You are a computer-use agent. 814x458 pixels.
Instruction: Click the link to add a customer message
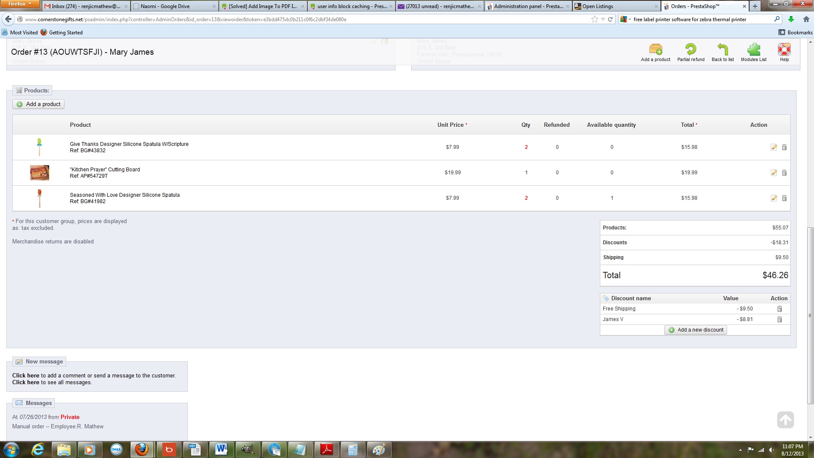(x=25, y=375)
